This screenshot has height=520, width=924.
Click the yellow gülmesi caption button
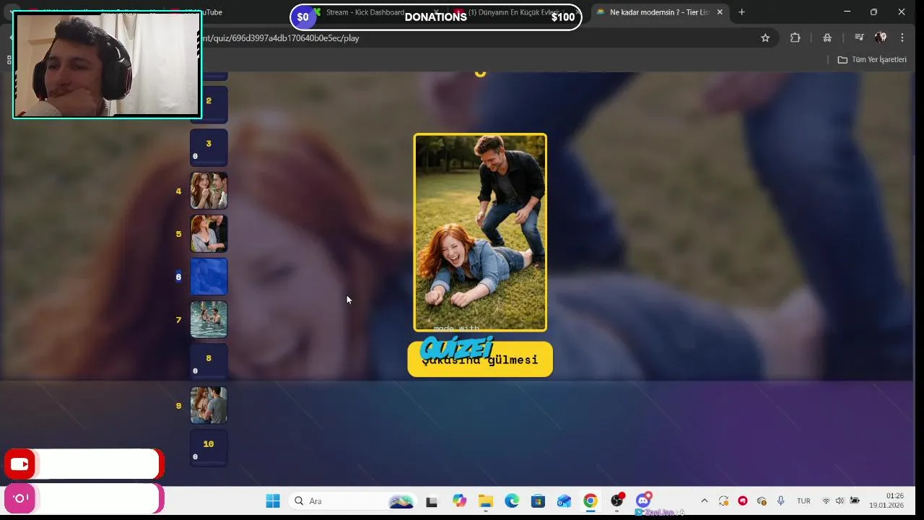480,359
